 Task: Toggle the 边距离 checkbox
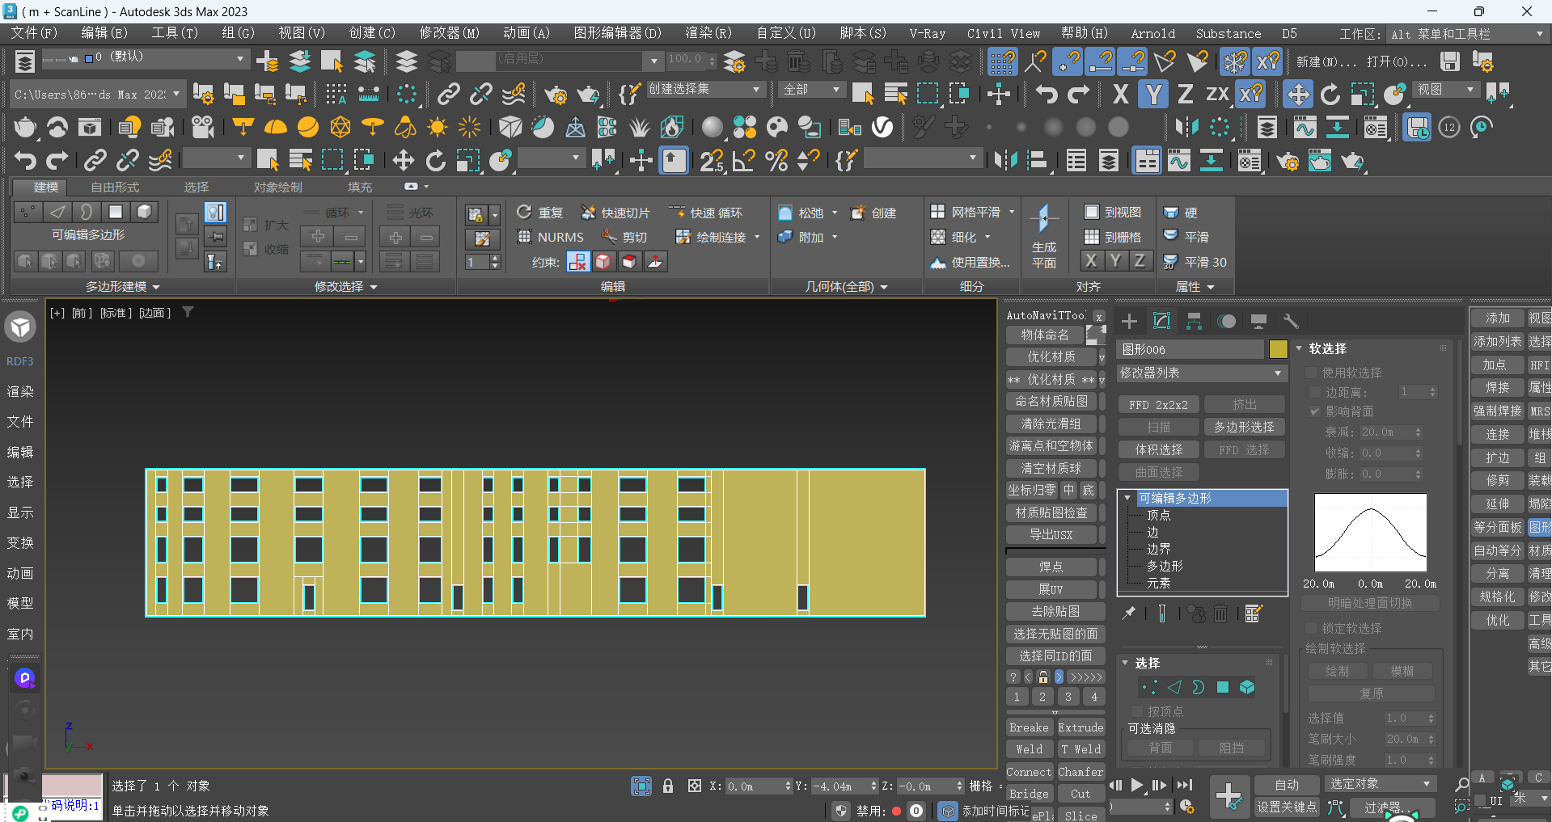[x=1315, y=392]
